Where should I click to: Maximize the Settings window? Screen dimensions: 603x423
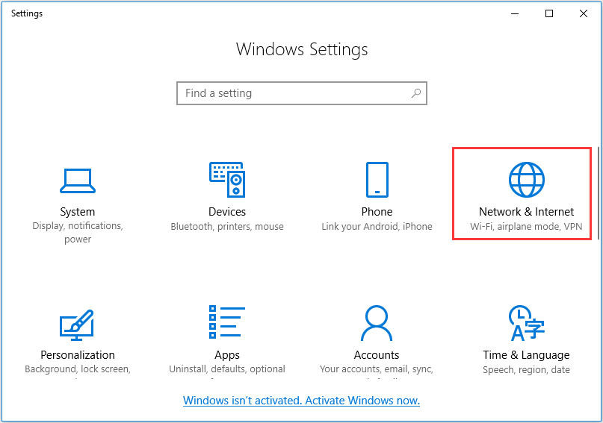pos(549,13)
